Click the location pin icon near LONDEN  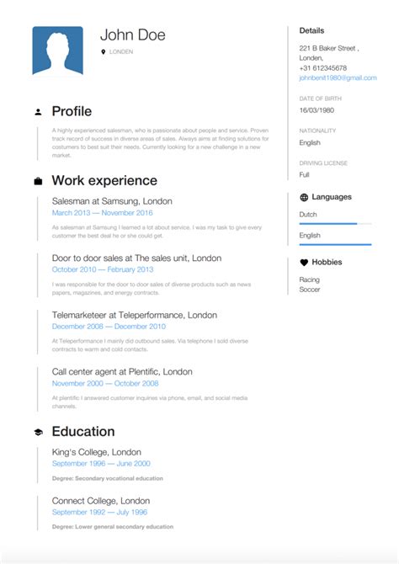104,52
